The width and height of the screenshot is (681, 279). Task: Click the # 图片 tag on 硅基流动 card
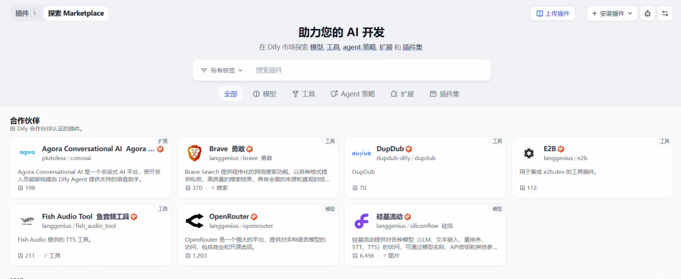coord(392,256)
